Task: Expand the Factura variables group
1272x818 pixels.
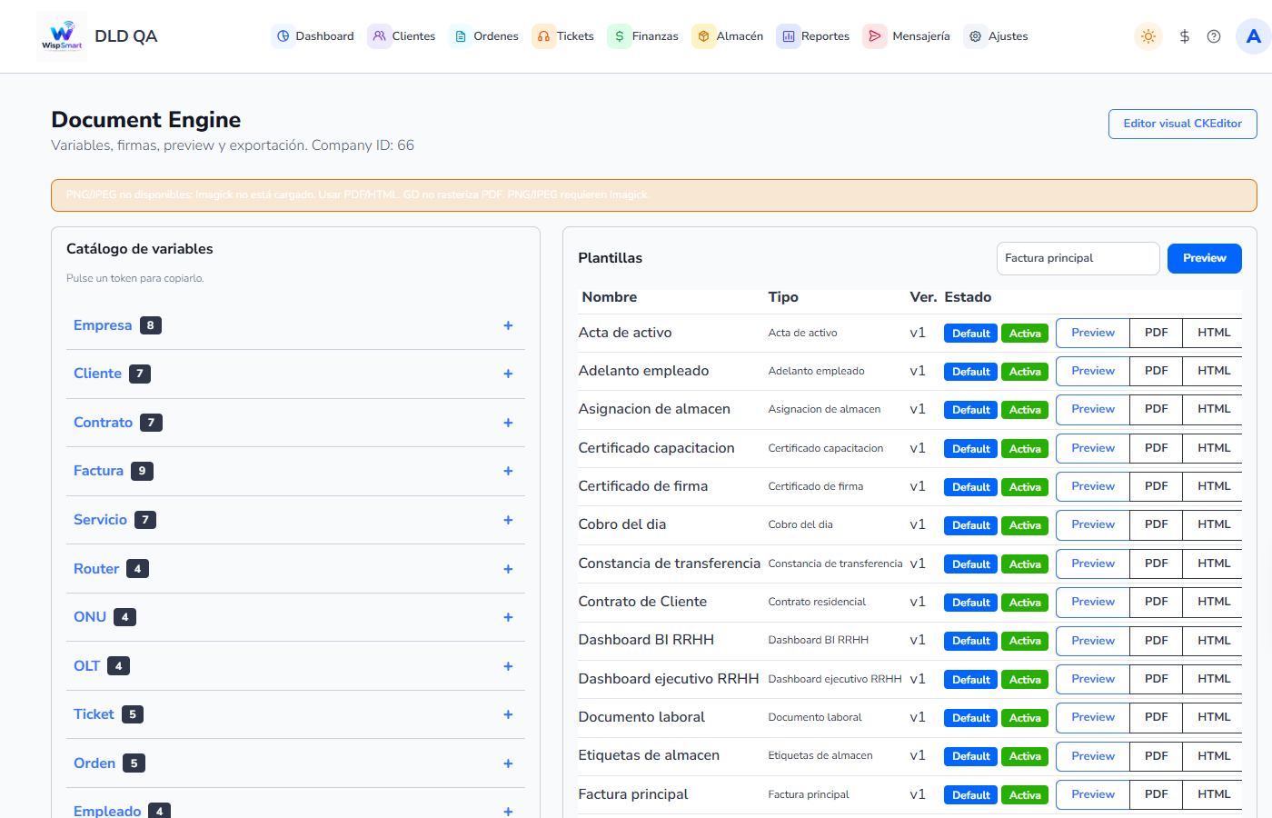Action: (295, 471)
